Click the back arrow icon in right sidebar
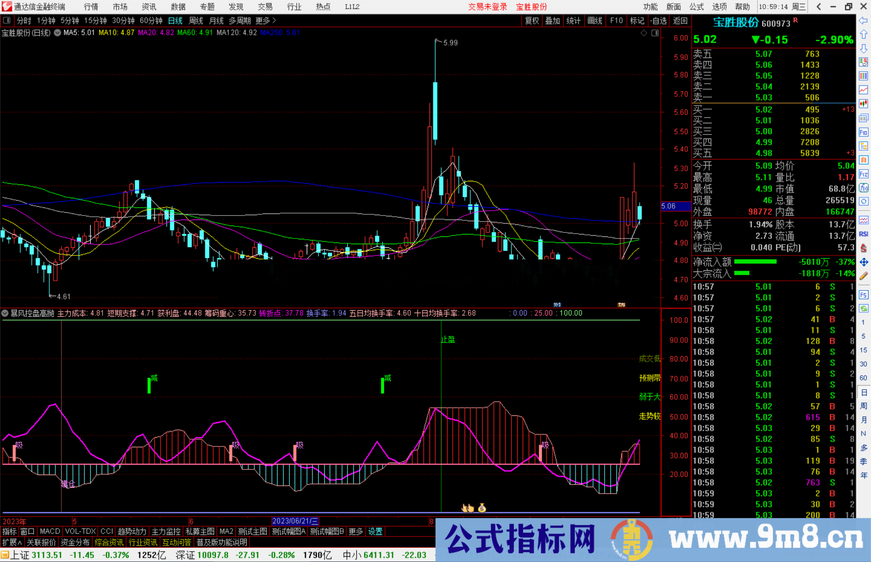Screen dimensions: 871x562 863,21
